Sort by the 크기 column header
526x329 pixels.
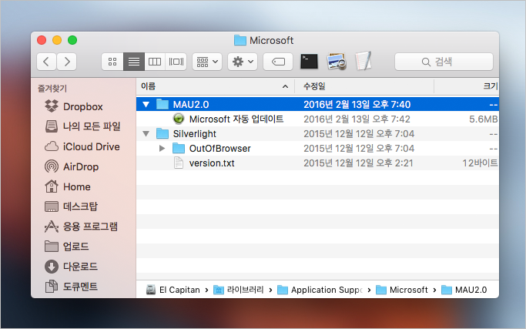(467, 86)
